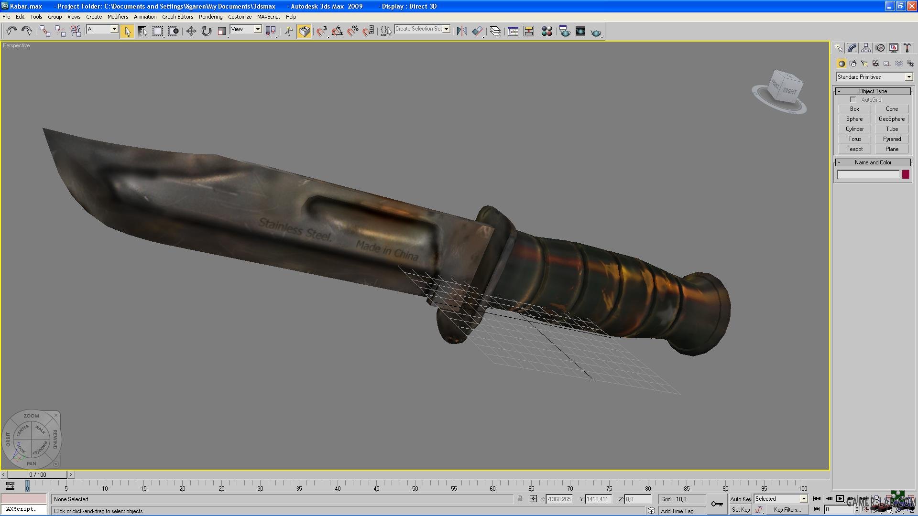
Task: Click the Quick Render teapot icon
Action: (x=596, y=32)
